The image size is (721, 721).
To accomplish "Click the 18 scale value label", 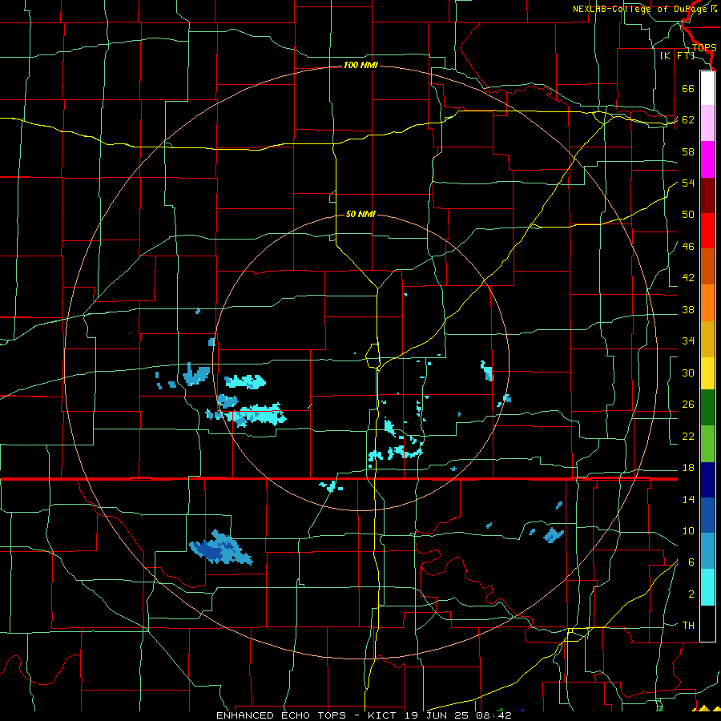I will 688,468.
